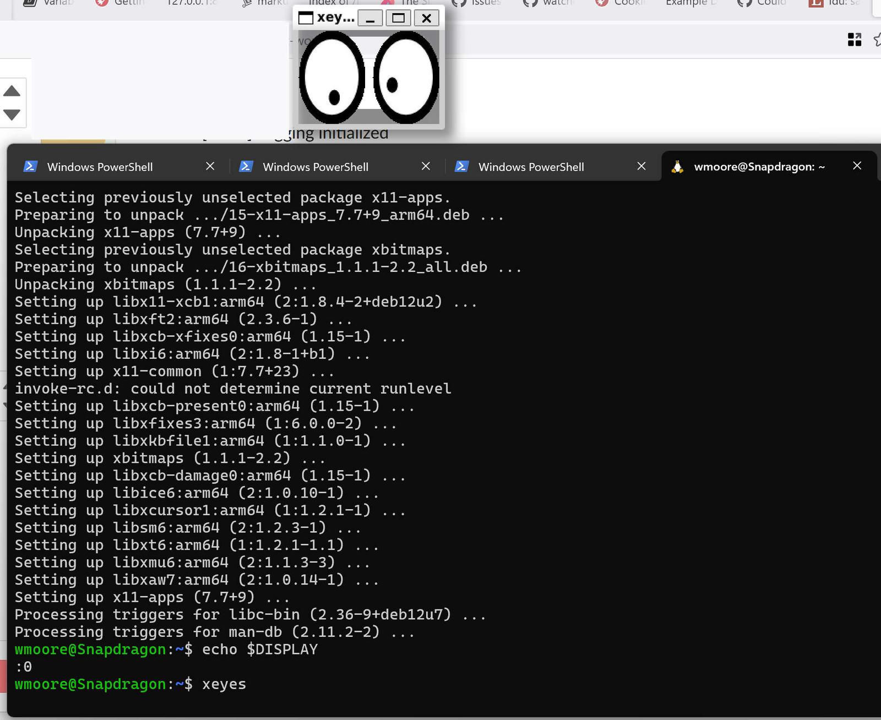The height and width of the screenshot is (720, 881).
Task: Open the browser tab labeled Issues
Action: pyautogui.click(x=478, y=3)
